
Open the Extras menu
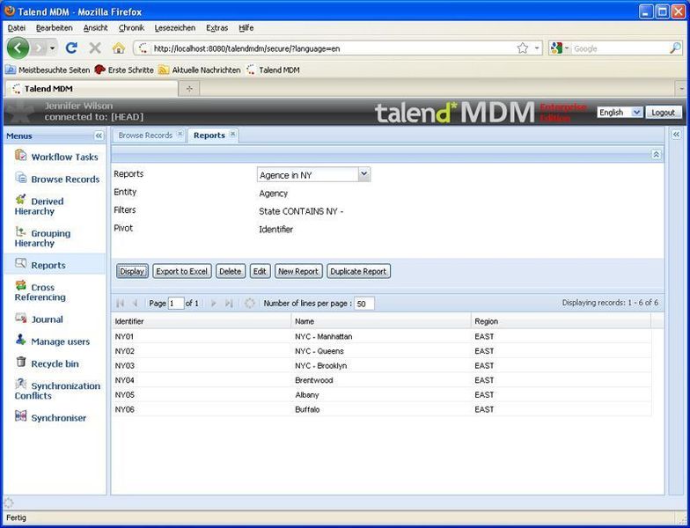coord(217,28)
